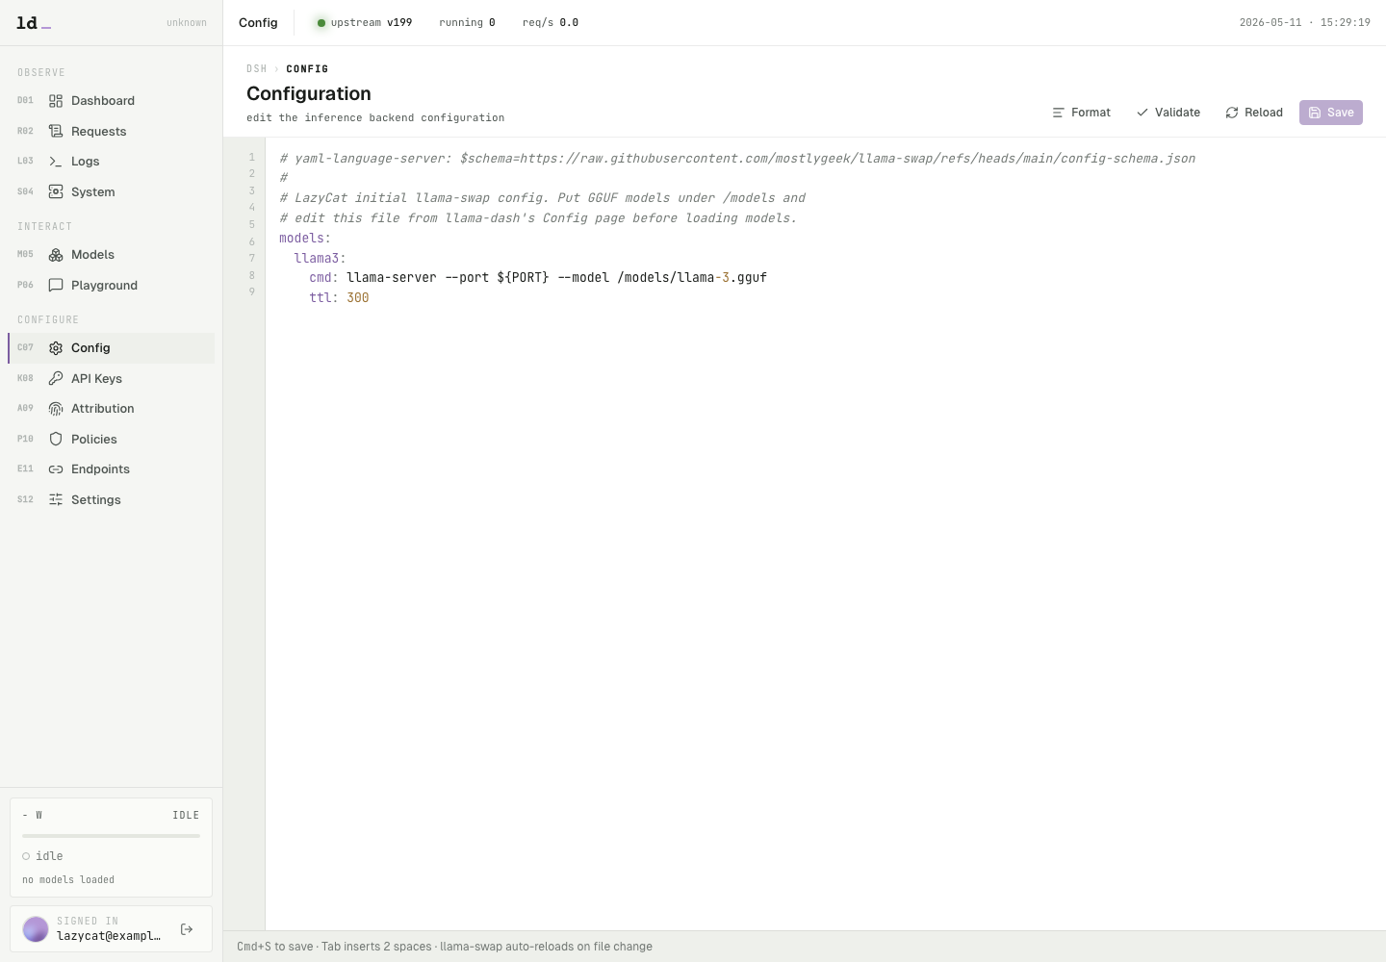This screenshot has width=1386, height=962.
Task: Click the user avatar circle
Action: tap(36, 929)
